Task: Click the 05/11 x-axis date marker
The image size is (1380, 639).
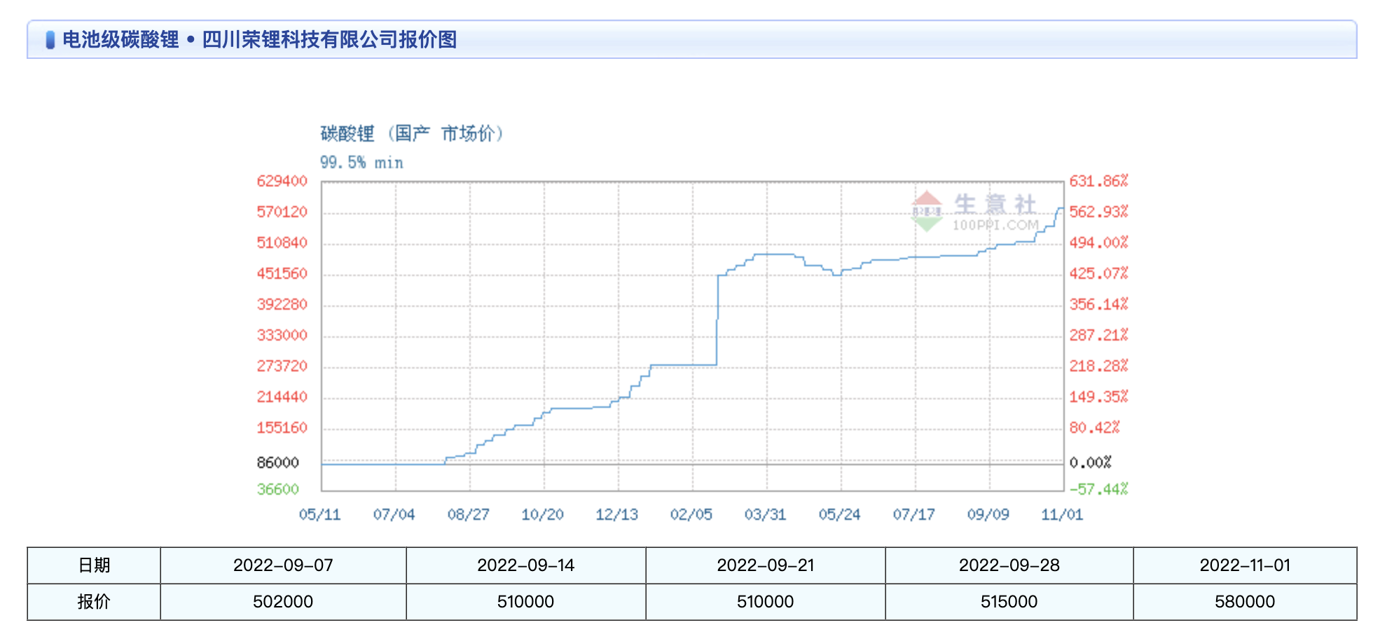Action: (x=320, y=515)
